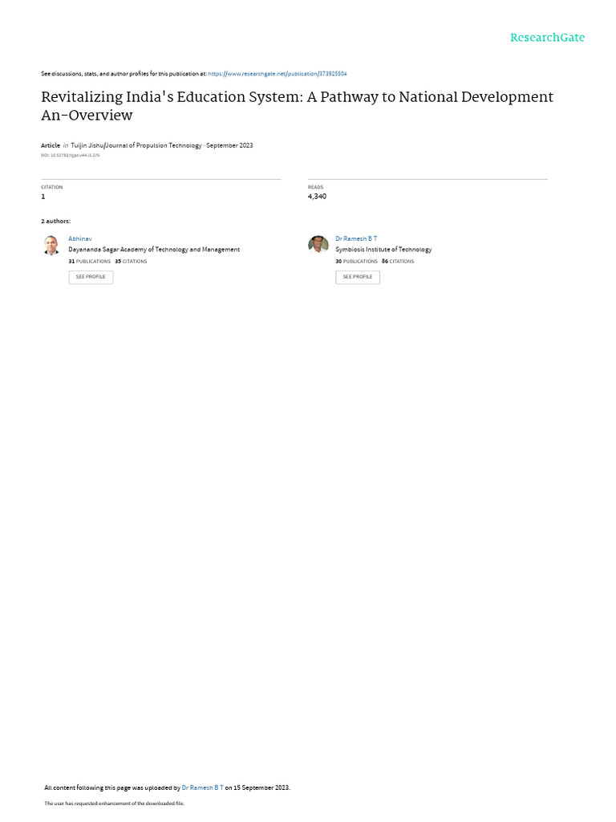Viewport: 616px width, 822px height.
Task: Click Symbiosis Institute of Technology affiliation
Action: 383,250
